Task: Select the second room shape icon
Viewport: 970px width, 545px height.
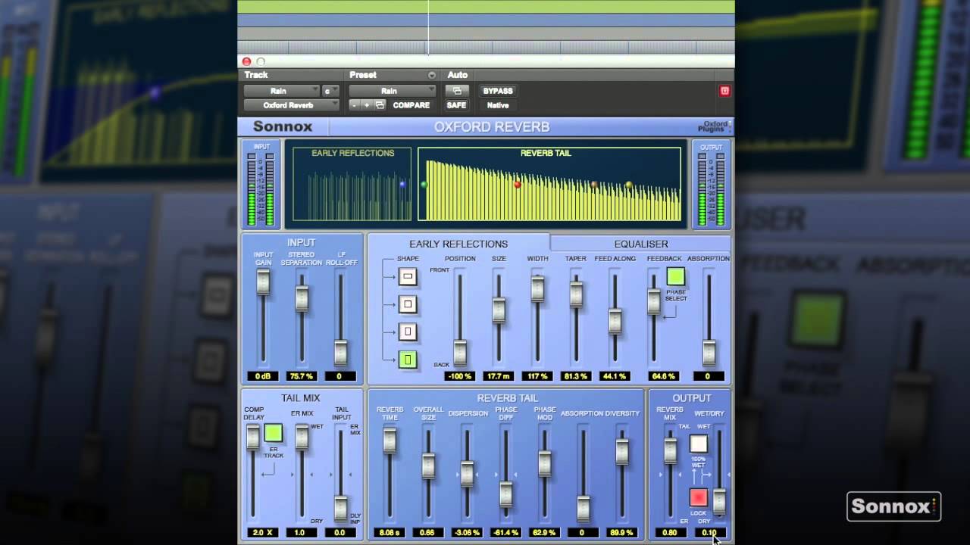Action: tap(408, 304)
